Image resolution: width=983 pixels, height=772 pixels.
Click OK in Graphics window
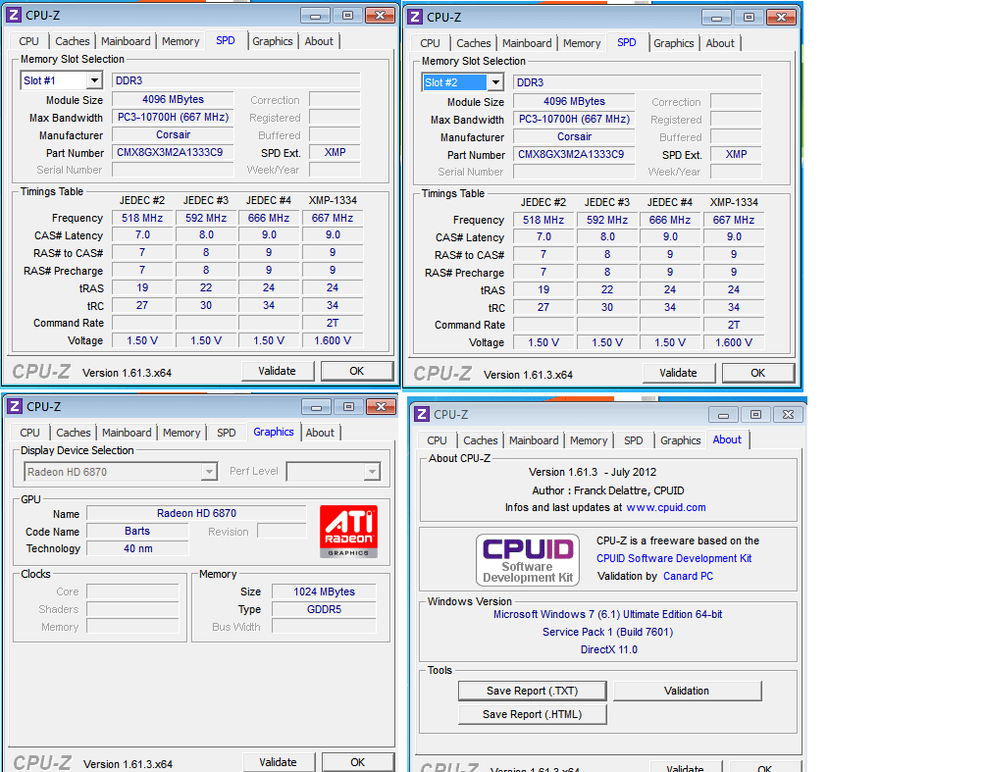[x=358, y=762]
